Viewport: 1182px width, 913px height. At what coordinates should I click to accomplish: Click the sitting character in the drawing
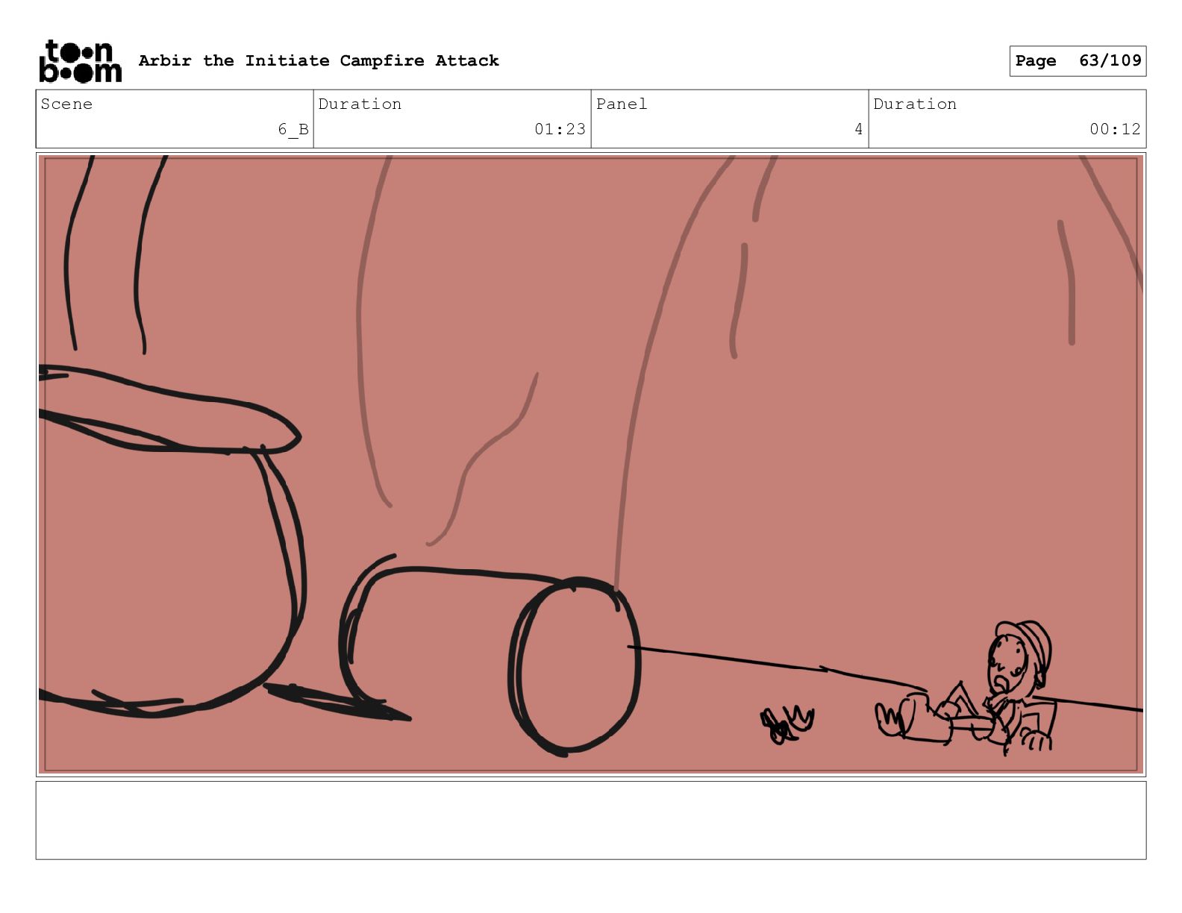[x=966, y=689]
